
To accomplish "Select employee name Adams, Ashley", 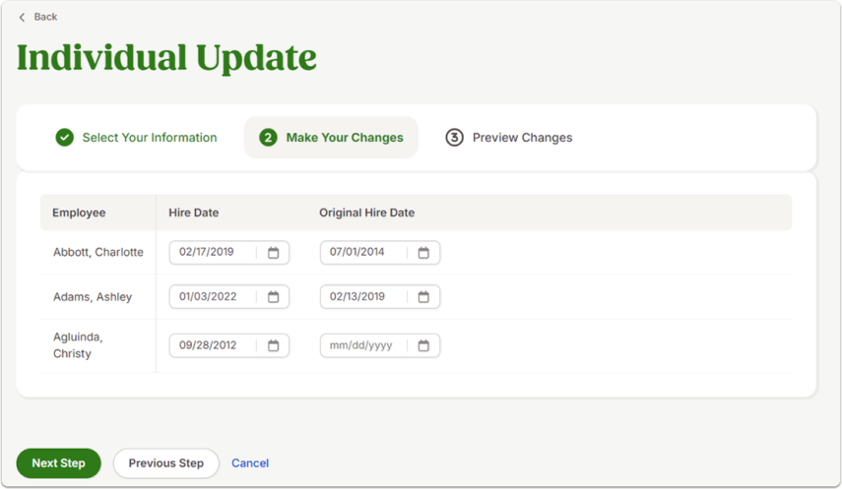I will point(93,297).
